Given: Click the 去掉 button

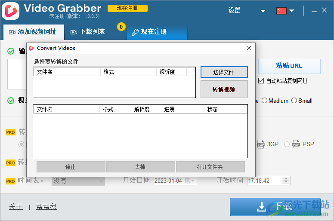Looking at the screenshot, I should click(x=141, y=167).
